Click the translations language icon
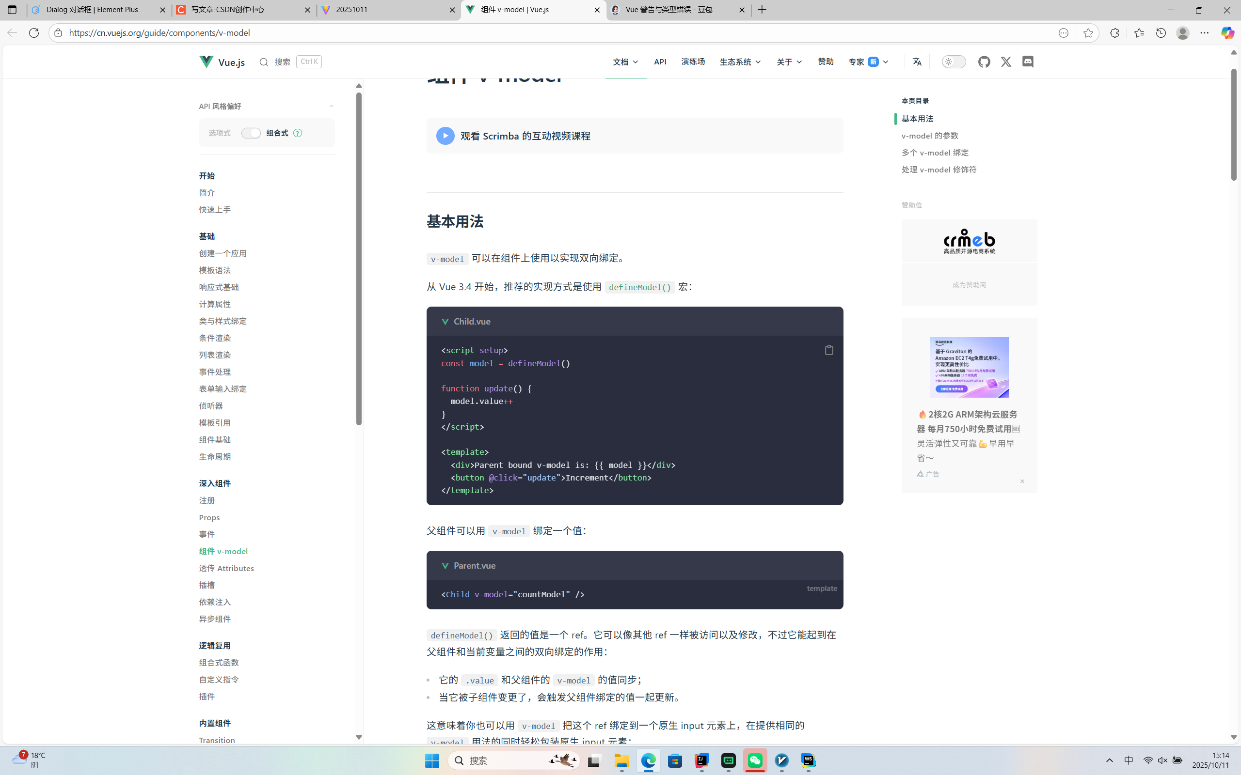Viewport: 1241px width, 775px height. 917,62
